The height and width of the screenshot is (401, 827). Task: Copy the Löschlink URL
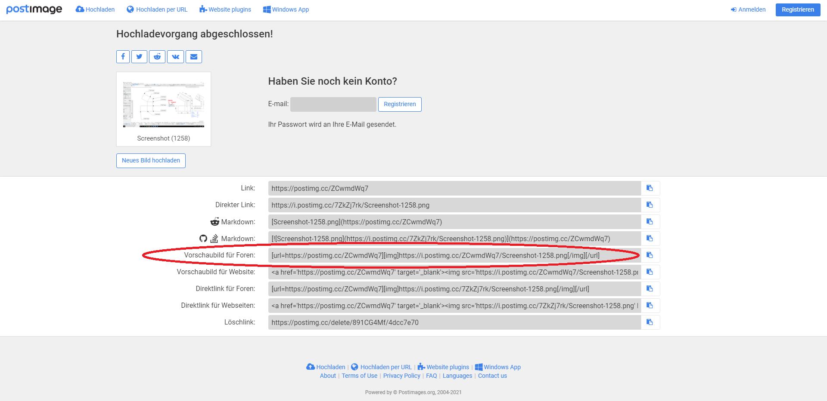650,322
